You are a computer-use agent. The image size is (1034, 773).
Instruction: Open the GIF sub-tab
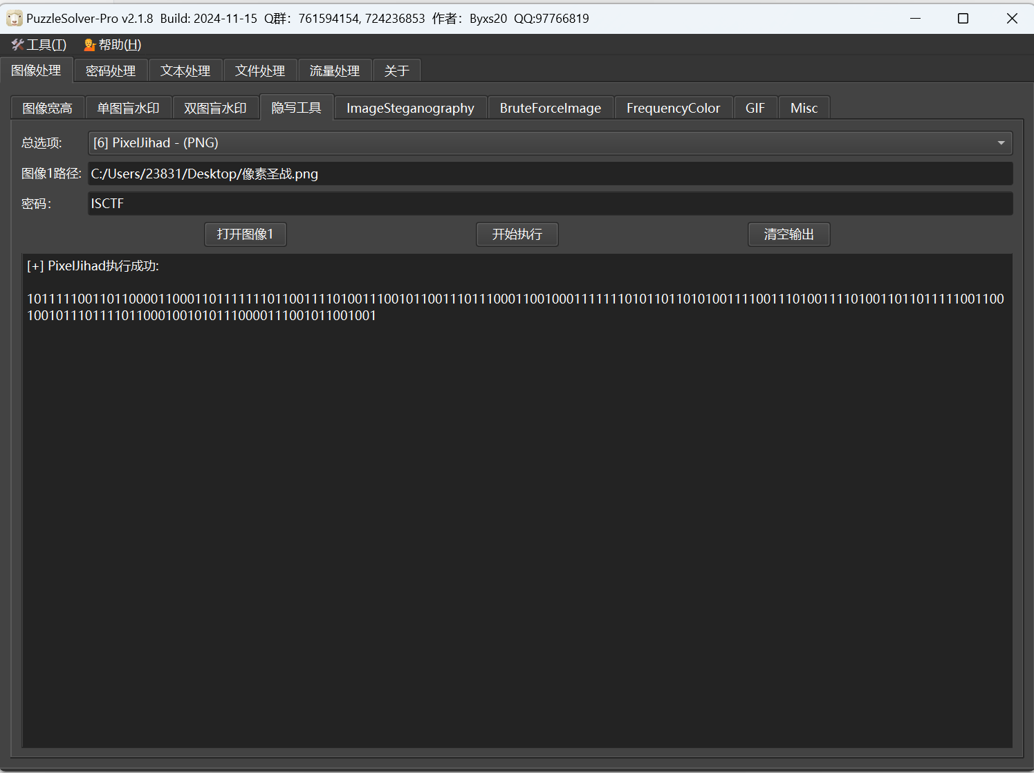pos(755,108)
